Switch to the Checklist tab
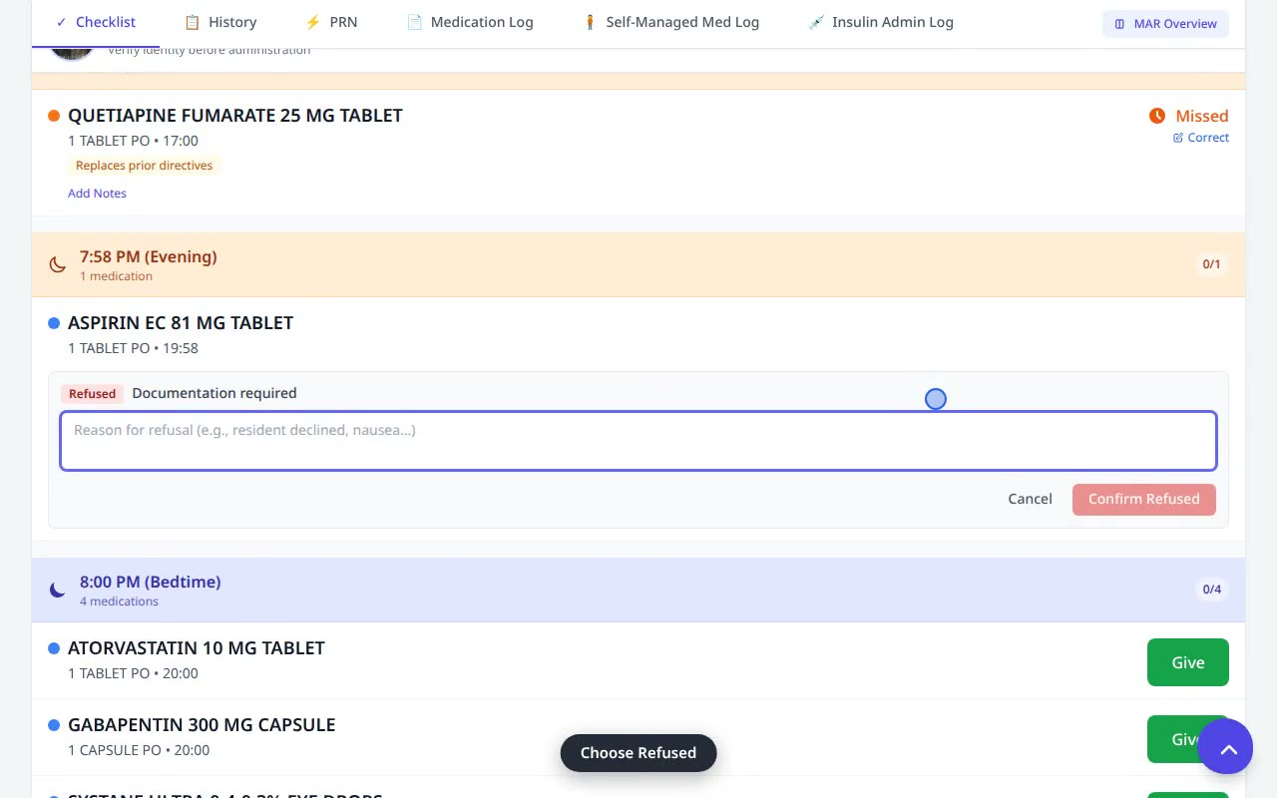Image resolution: width=1277 pixels, height=798 pixels. point(96,22)
